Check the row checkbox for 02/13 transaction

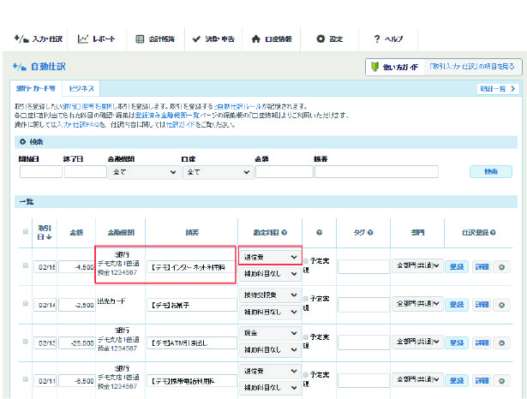[x=25, y=342]
